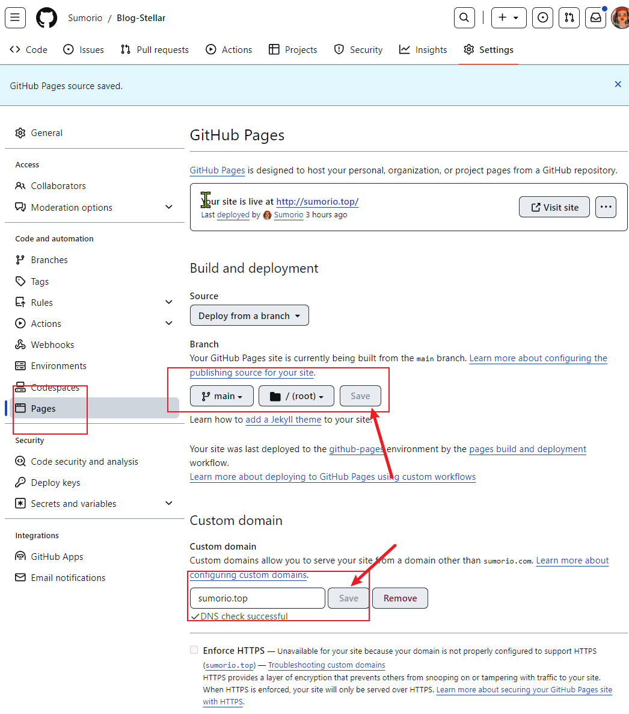Open the three-dots menu beside Visit site
Viewport: 629px width, 714px height.
point(606,207)
